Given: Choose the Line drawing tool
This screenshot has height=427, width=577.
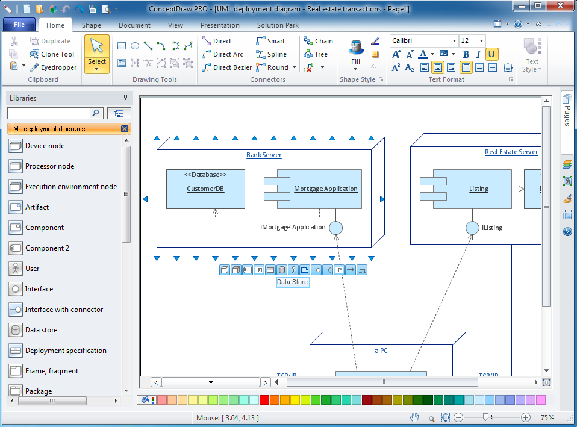Looking at the screenshot, I should 148,46.
